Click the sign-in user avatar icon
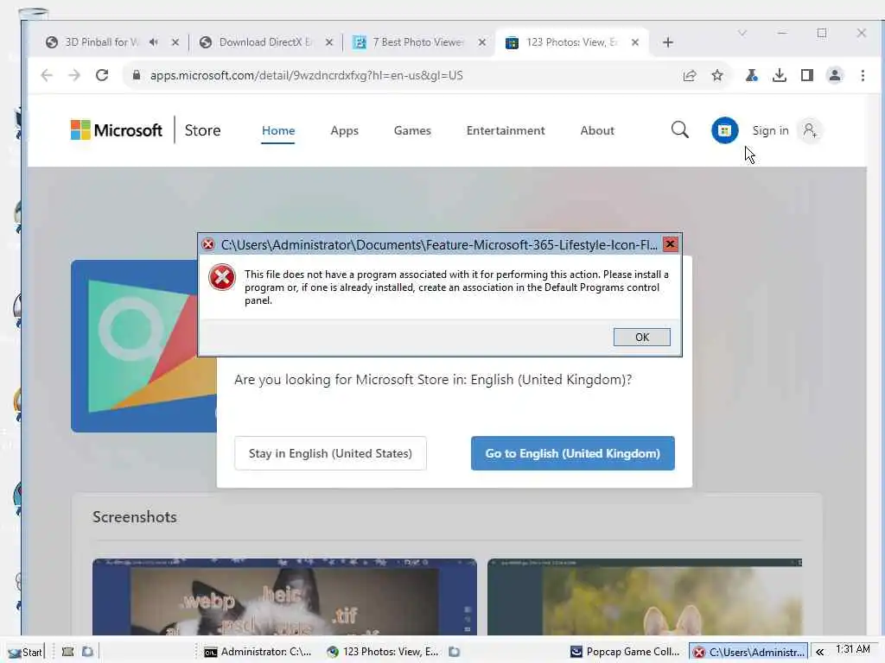Screen dimensions: 885x663 (810, 130)
